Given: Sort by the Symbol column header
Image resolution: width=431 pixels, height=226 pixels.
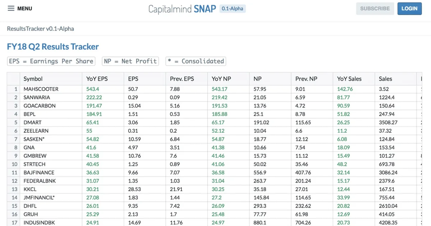Looking at the screenshot, I should [x=51, y=79].
